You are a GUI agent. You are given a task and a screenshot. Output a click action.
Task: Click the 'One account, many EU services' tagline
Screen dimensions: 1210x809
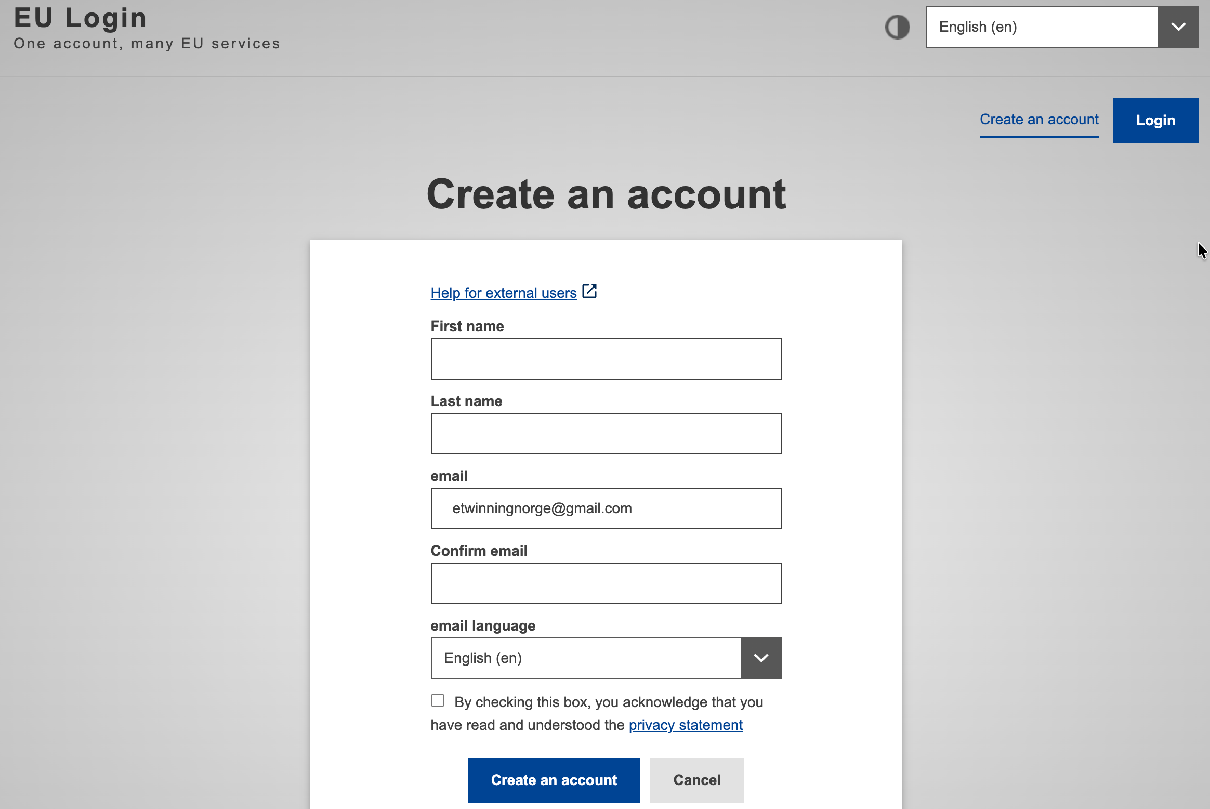[x=147, y=43]
